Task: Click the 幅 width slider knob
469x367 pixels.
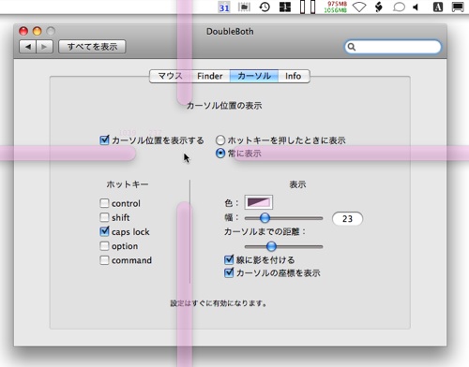Action: click(x=265, y=218)
